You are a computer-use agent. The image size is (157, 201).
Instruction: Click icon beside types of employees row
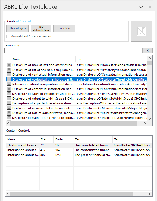click(x=9, y=93)
